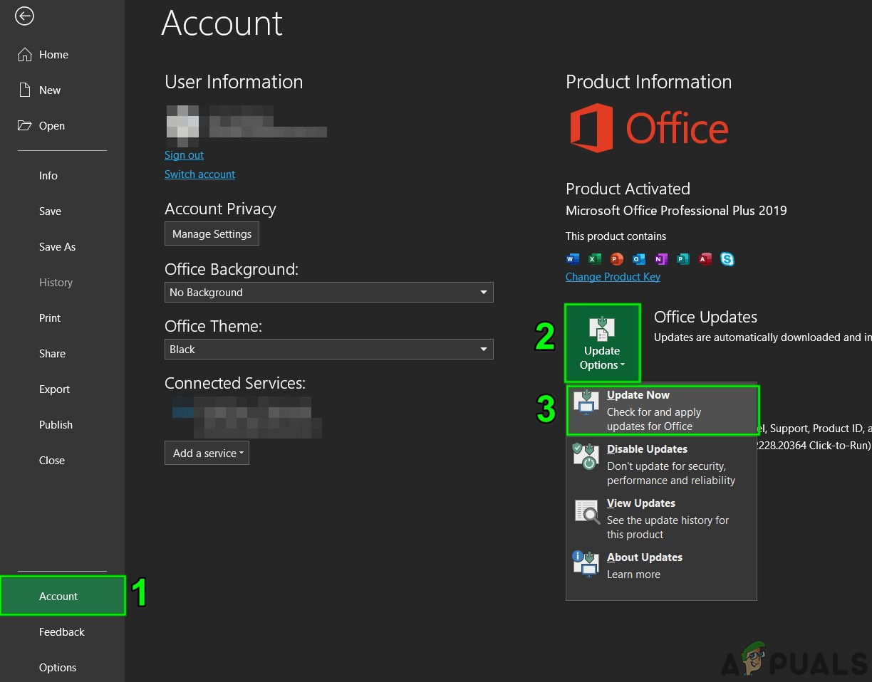The height and width of the screenshot is (682, 872).
Task: Go to Export in the sidebar
Action: pos(54,389)
